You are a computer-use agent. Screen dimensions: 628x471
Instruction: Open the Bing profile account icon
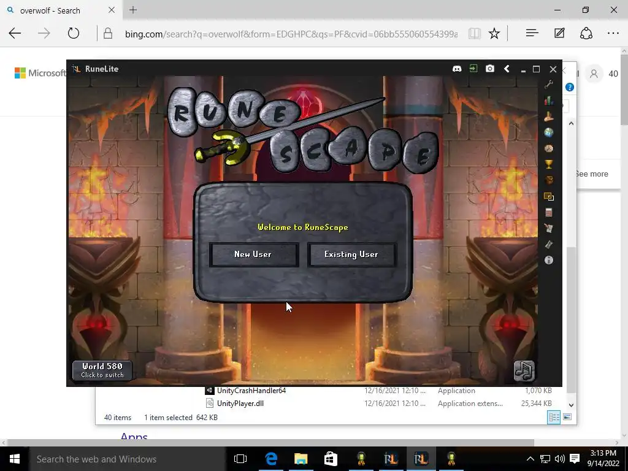point(594,74)
